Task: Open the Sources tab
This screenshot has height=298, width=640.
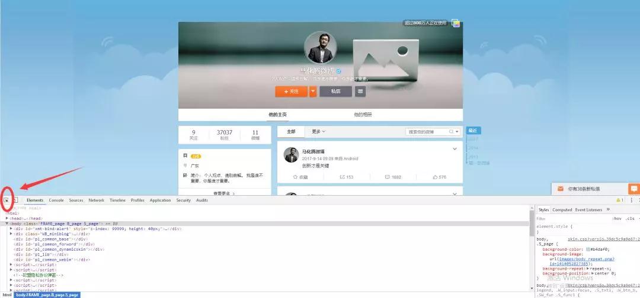Action: (x=76, y=200)
